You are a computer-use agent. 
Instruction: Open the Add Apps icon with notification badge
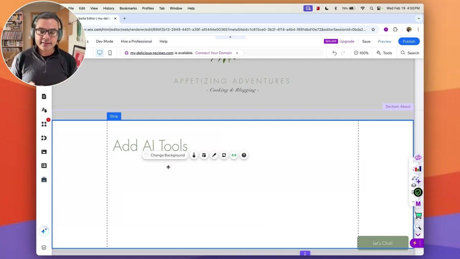click(44, 124)
